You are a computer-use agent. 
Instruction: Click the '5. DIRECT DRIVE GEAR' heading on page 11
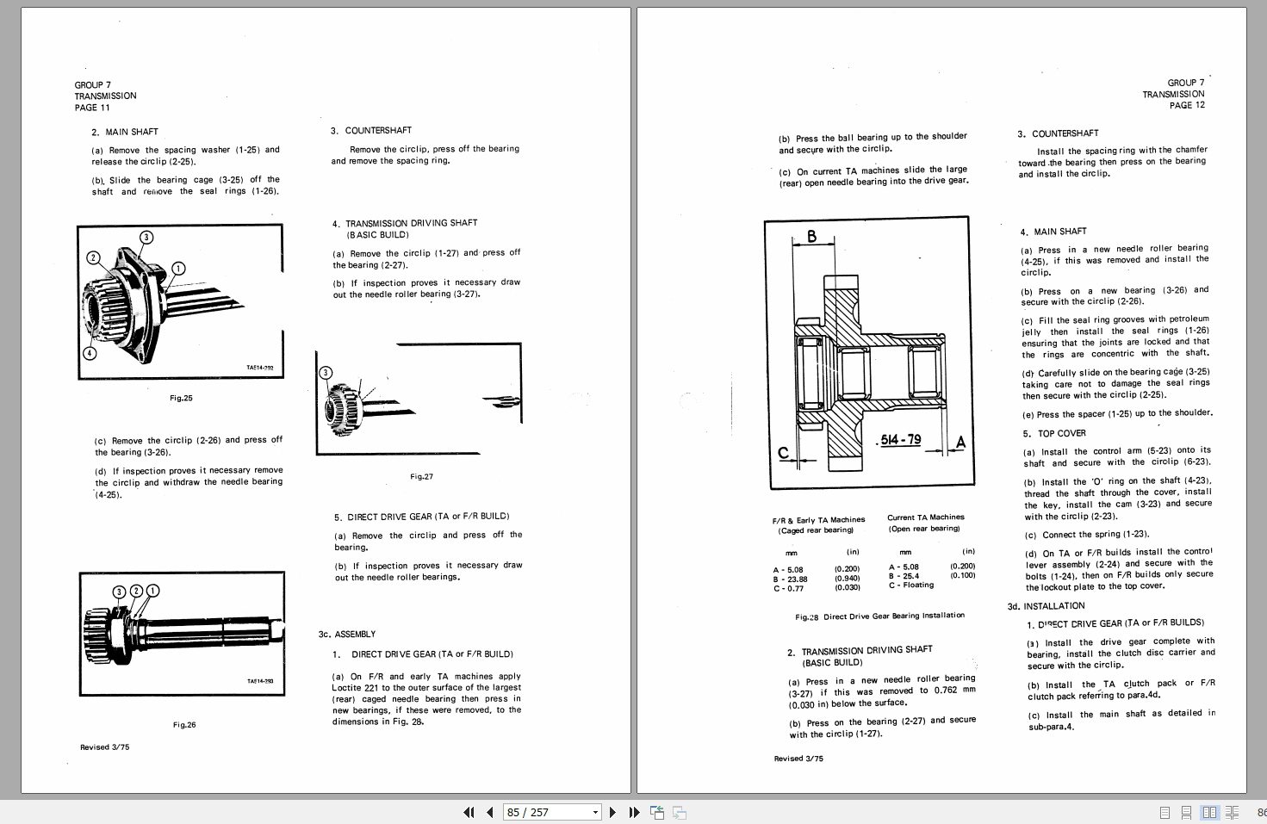[x=422, y=517]
